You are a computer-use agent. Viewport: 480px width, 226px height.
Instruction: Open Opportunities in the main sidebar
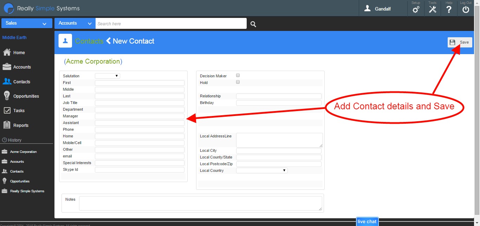pyautogui.click(x=21, y=96)
